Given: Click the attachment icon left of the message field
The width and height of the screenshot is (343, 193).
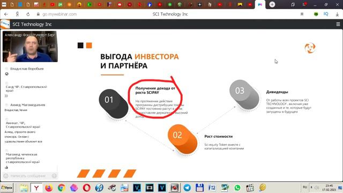Looking at the screenshot, I should 6,176.
